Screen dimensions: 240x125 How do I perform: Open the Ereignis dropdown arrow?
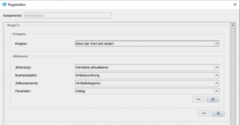pyautogui.click(x=216, y=44)
